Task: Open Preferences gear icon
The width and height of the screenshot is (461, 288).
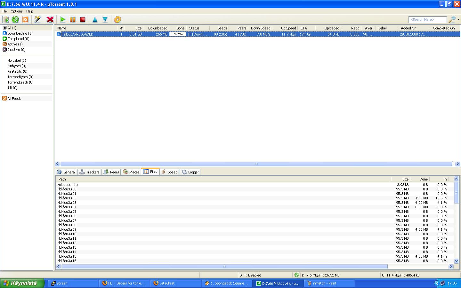Action: pyautogui.click(x=117, y=20)
